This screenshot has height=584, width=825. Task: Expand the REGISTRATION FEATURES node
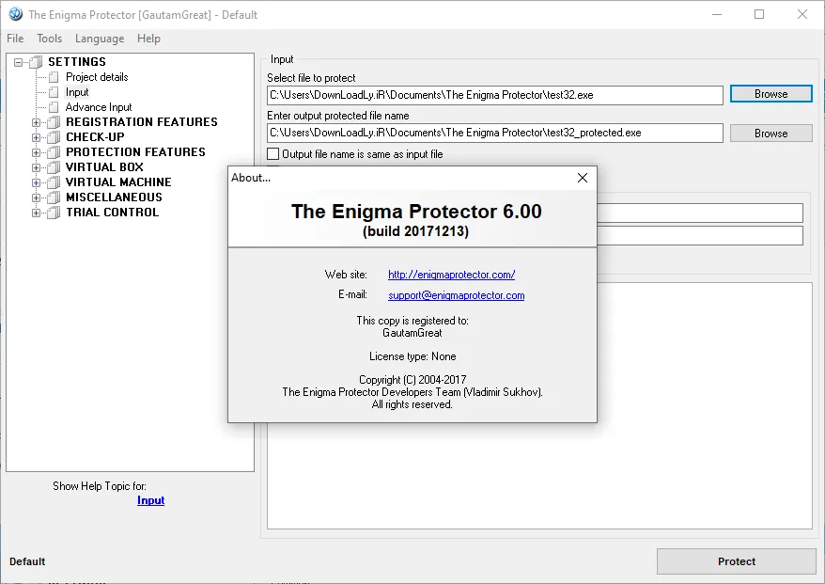click(x=36, y=122)
